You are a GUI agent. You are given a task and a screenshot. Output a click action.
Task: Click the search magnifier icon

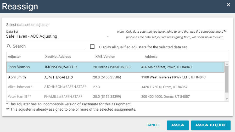9,46
